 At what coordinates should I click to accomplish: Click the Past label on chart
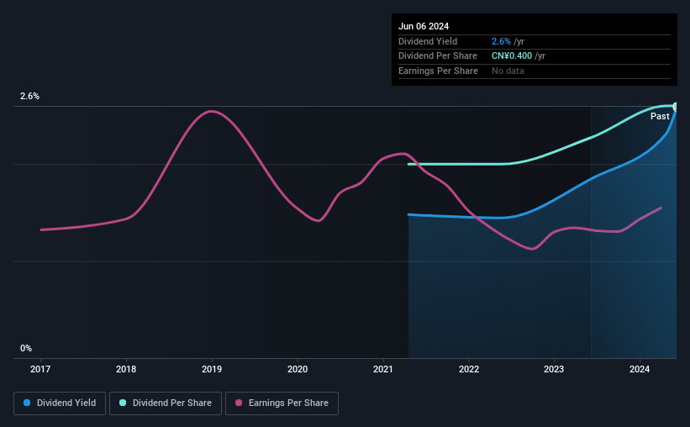660,116
